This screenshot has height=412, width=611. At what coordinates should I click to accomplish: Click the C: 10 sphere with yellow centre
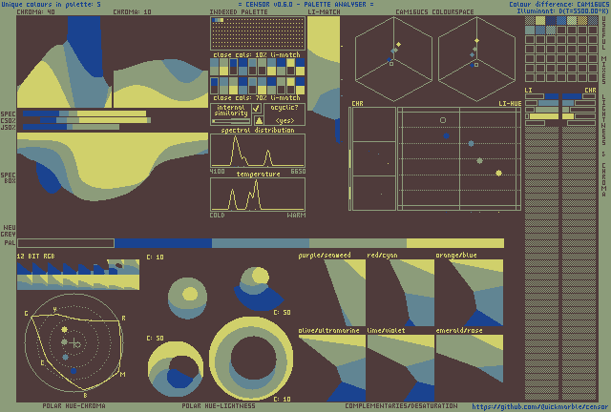(187, 298)
